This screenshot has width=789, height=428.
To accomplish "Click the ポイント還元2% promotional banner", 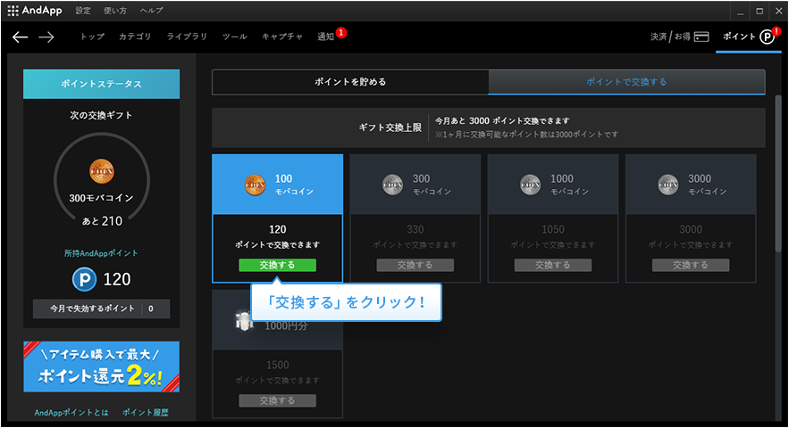I will (101, 366).
